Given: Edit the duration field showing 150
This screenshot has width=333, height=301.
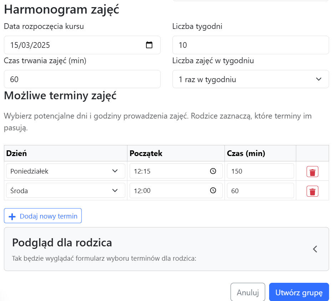Looking at the screenshot, I should point(260,171).
